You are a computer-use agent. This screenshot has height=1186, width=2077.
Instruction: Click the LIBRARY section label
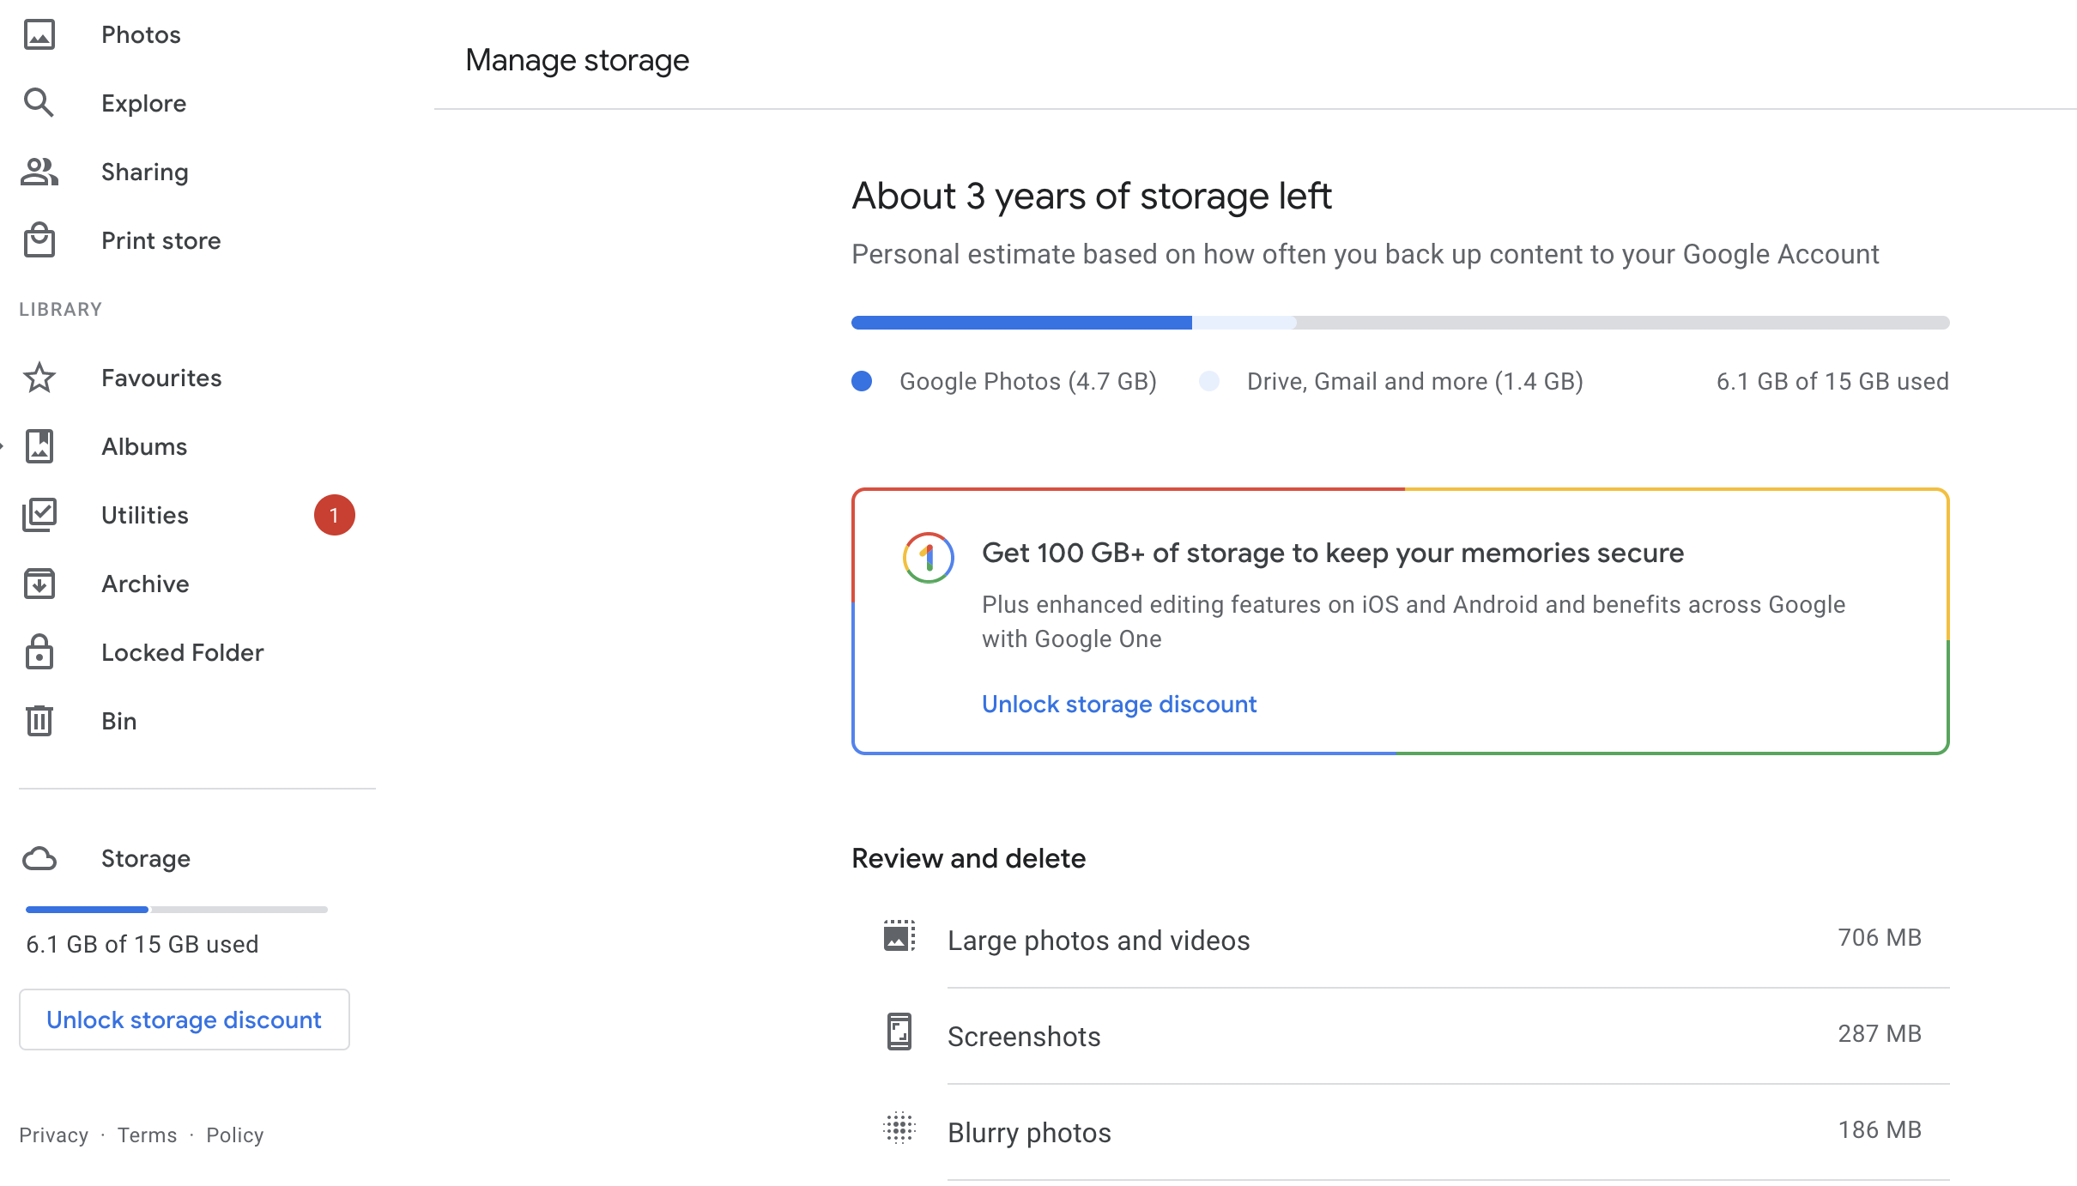(61, 309)
